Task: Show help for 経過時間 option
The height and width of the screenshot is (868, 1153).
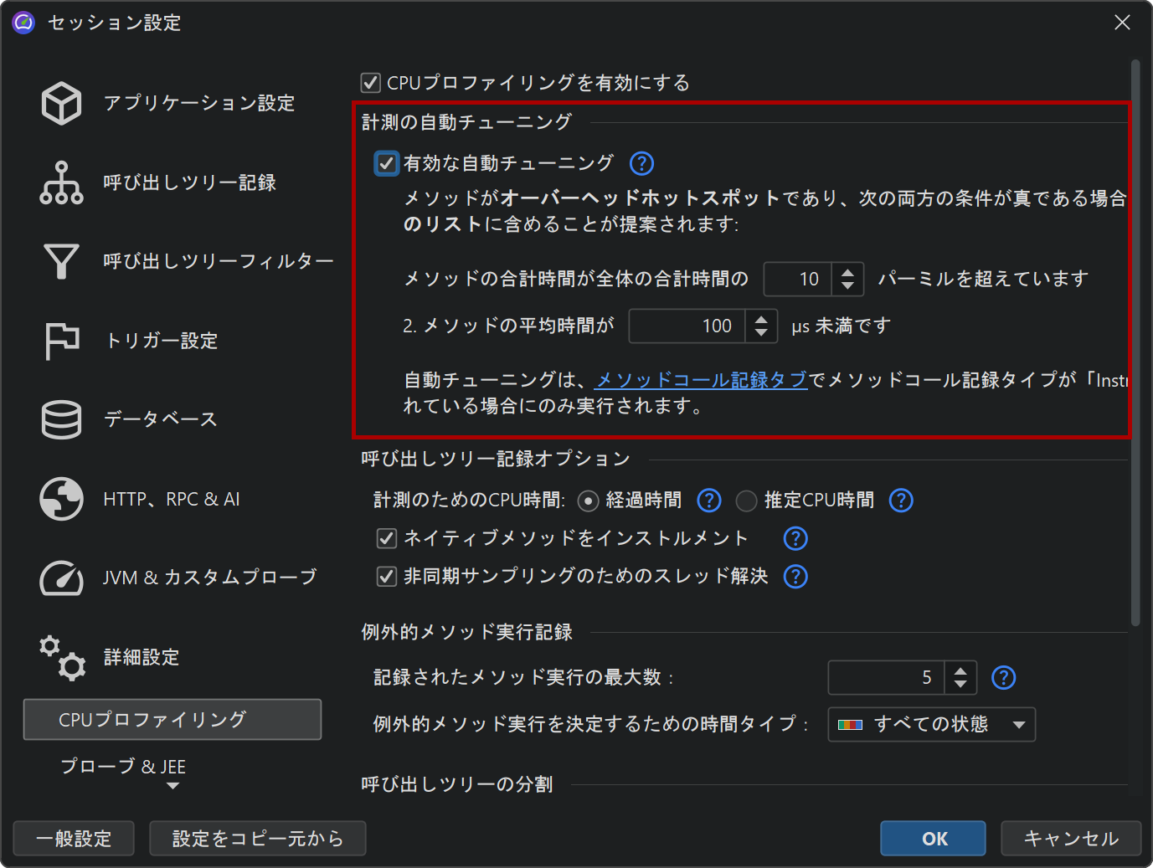Action: (x=709, y=501)
